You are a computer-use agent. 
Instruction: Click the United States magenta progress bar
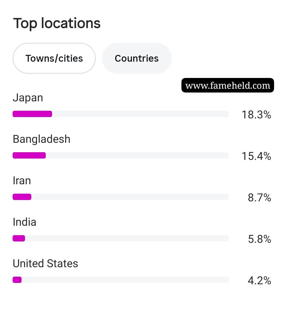point(17,280)
